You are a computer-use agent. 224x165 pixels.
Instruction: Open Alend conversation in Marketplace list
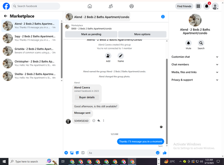click(x=30, y=25)
